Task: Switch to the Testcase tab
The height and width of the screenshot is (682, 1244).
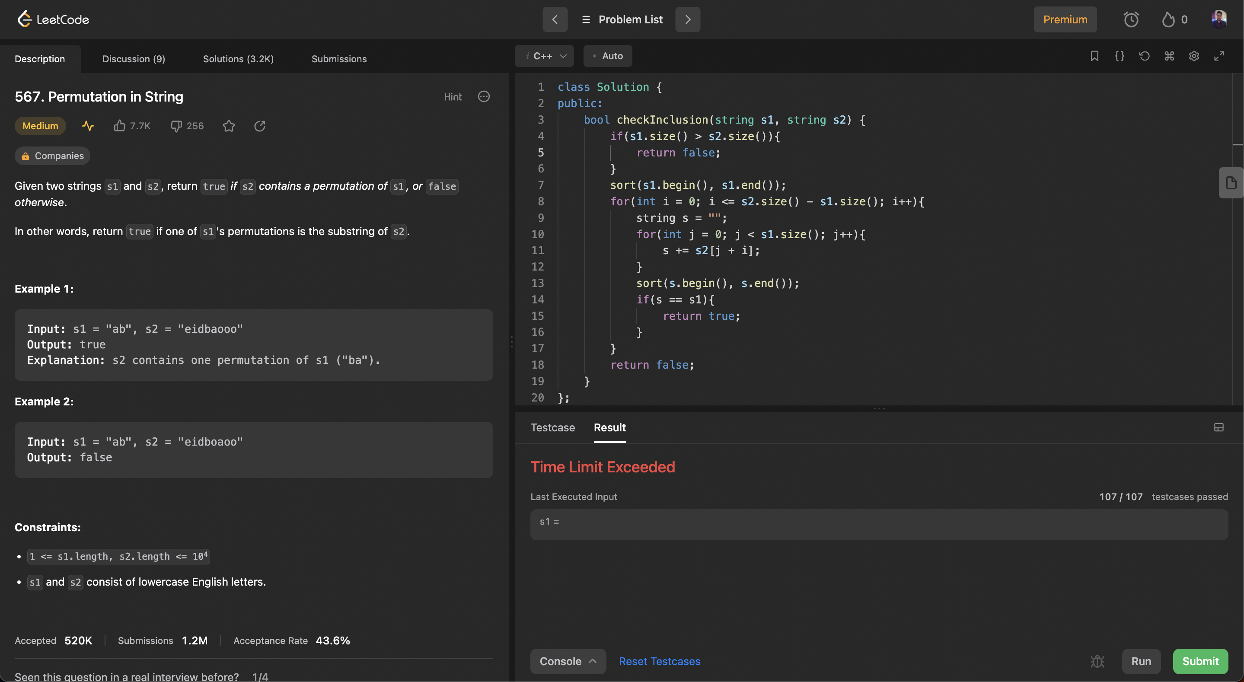Action: point(552,427)
